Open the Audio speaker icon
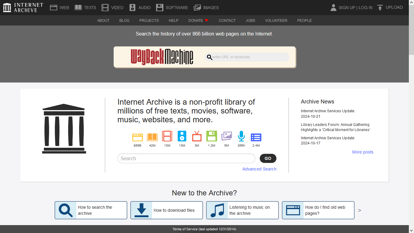Viewport: 414px width, 233px height. 132,8
